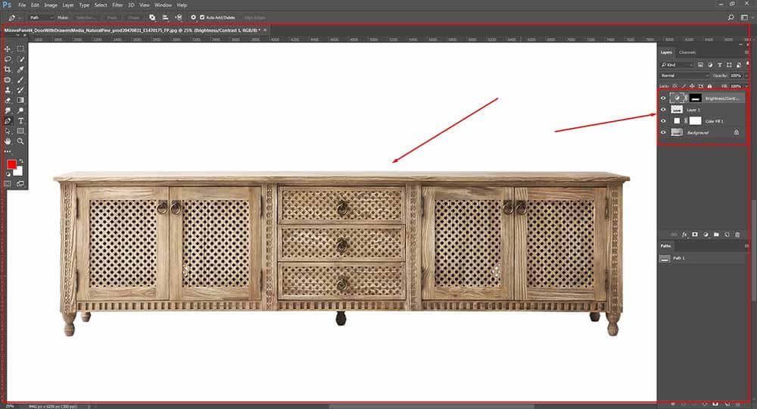The image size is (757, 409).
Task: Open path operations in options bar
Action: [x=153, y=17]
